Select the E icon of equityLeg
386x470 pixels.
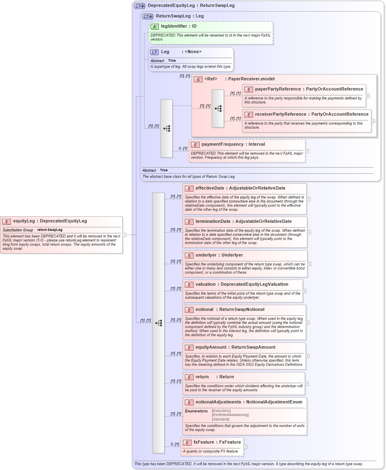(6, 221)
